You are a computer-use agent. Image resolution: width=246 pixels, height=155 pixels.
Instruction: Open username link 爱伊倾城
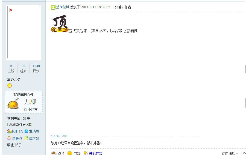(x=63, y=7)
